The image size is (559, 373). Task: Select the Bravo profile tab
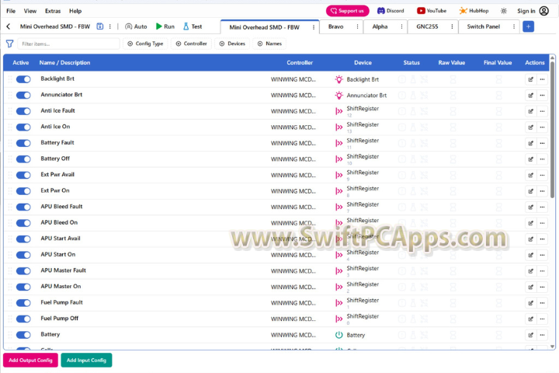pos(336,26)
